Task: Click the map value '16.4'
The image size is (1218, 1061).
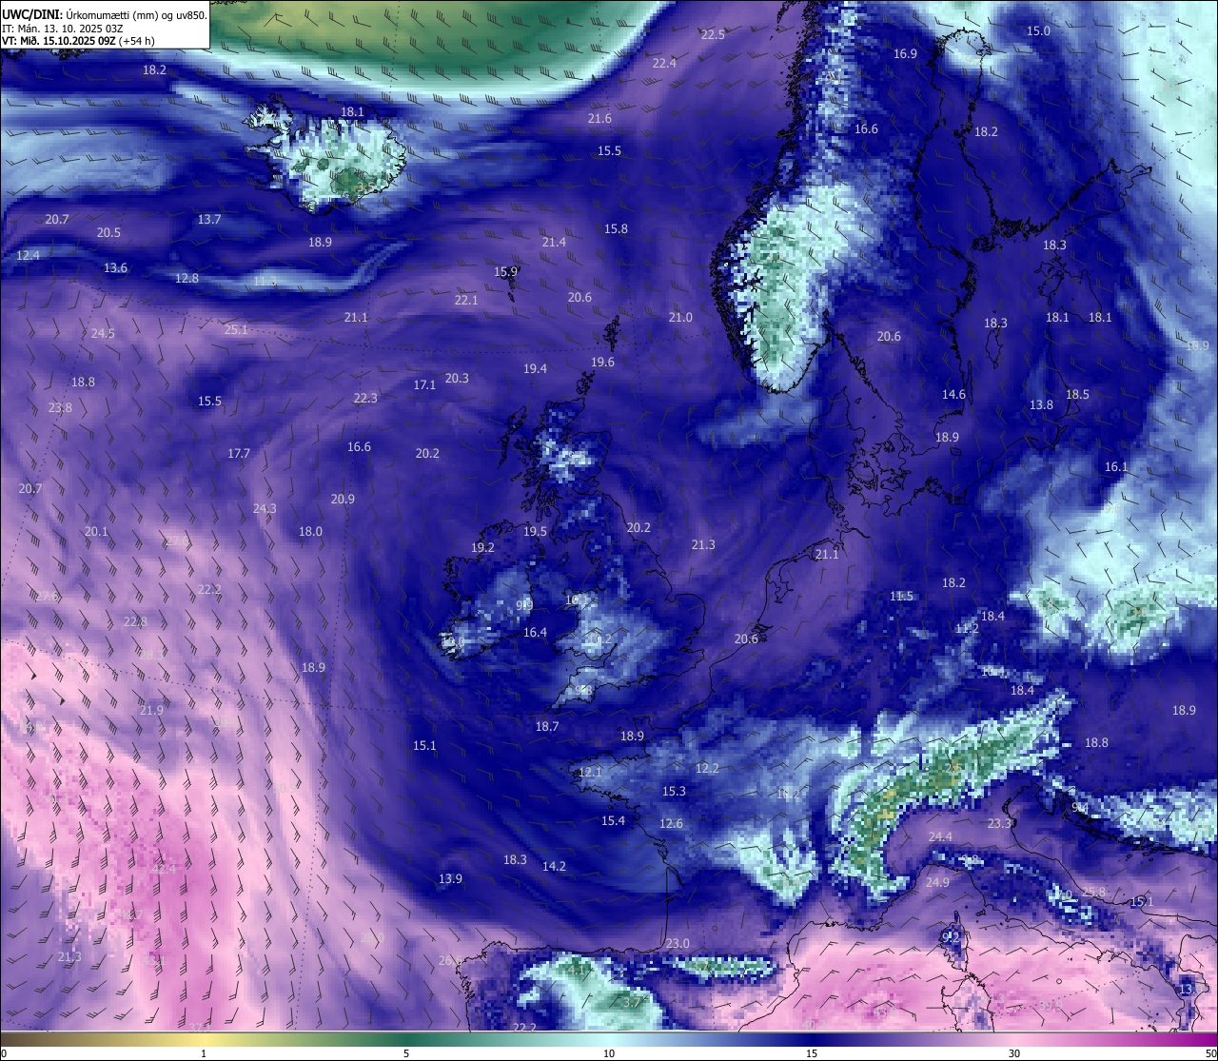Action: [x=535, y=632]
